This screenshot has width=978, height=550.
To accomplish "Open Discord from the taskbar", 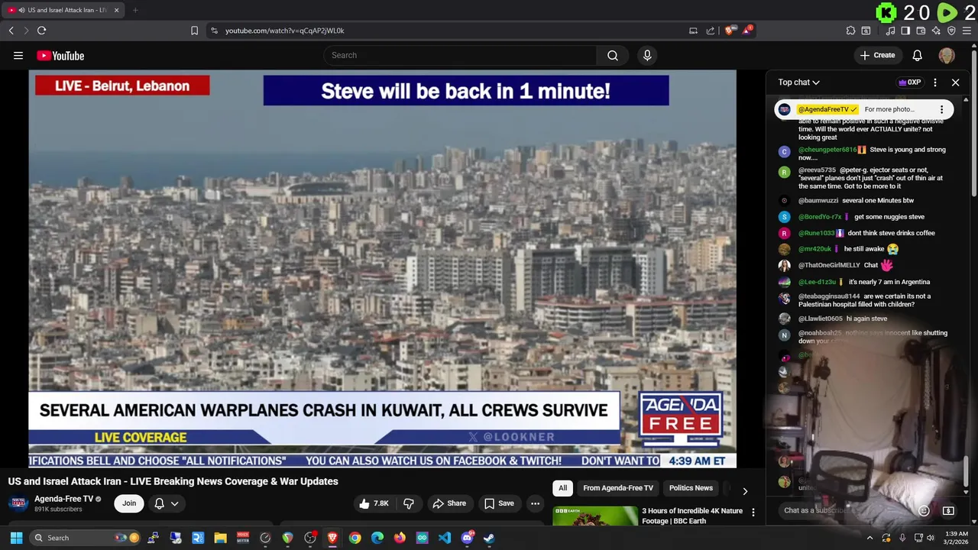I will 467,538.
